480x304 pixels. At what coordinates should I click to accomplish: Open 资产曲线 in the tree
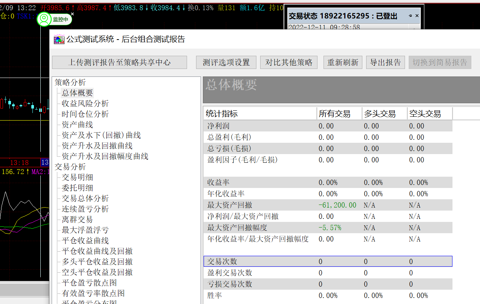[x=77, y=125]
